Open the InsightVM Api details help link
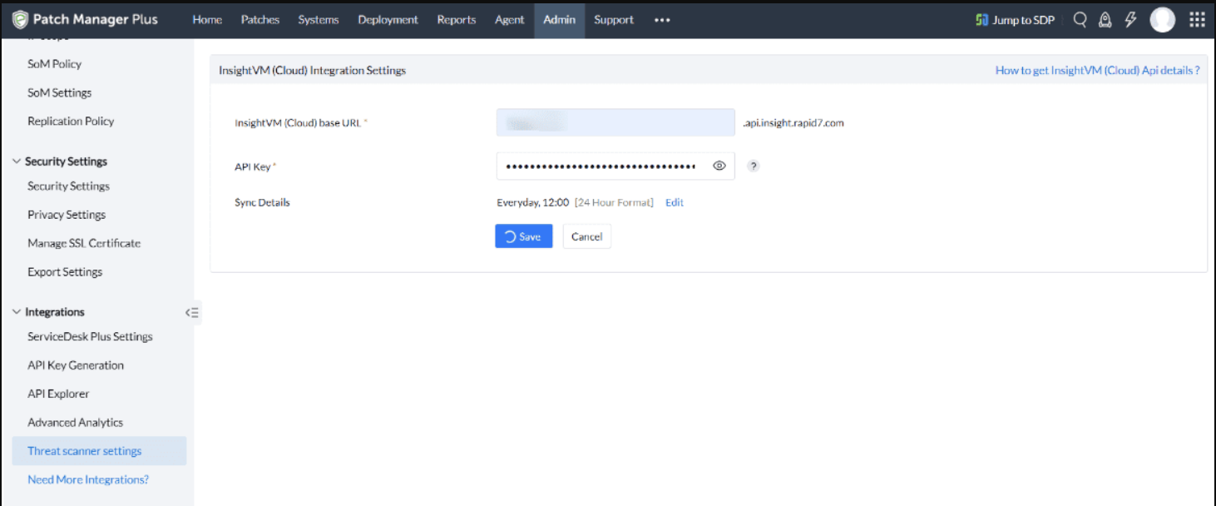 pos(1096,71)
